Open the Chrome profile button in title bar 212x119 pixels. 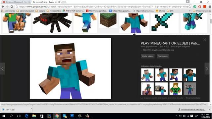tap(187, 1)
